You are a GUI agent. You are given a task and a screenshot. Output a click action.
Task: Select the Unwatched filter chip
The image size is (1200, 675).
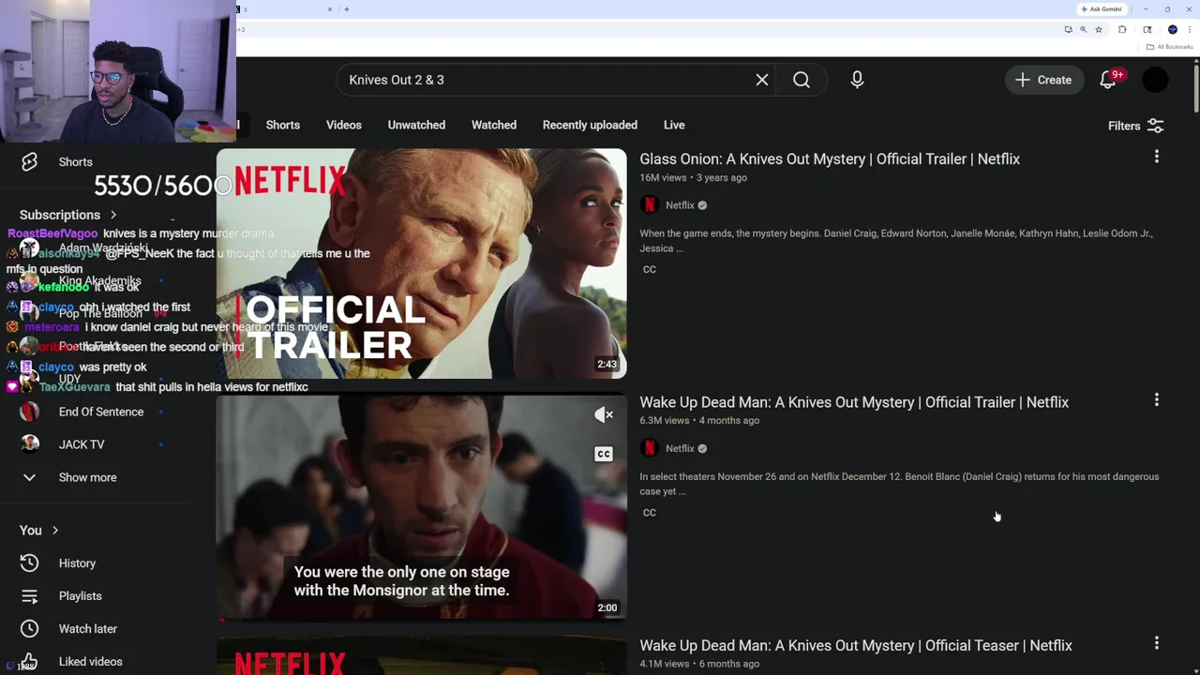(x=416, y=125)
